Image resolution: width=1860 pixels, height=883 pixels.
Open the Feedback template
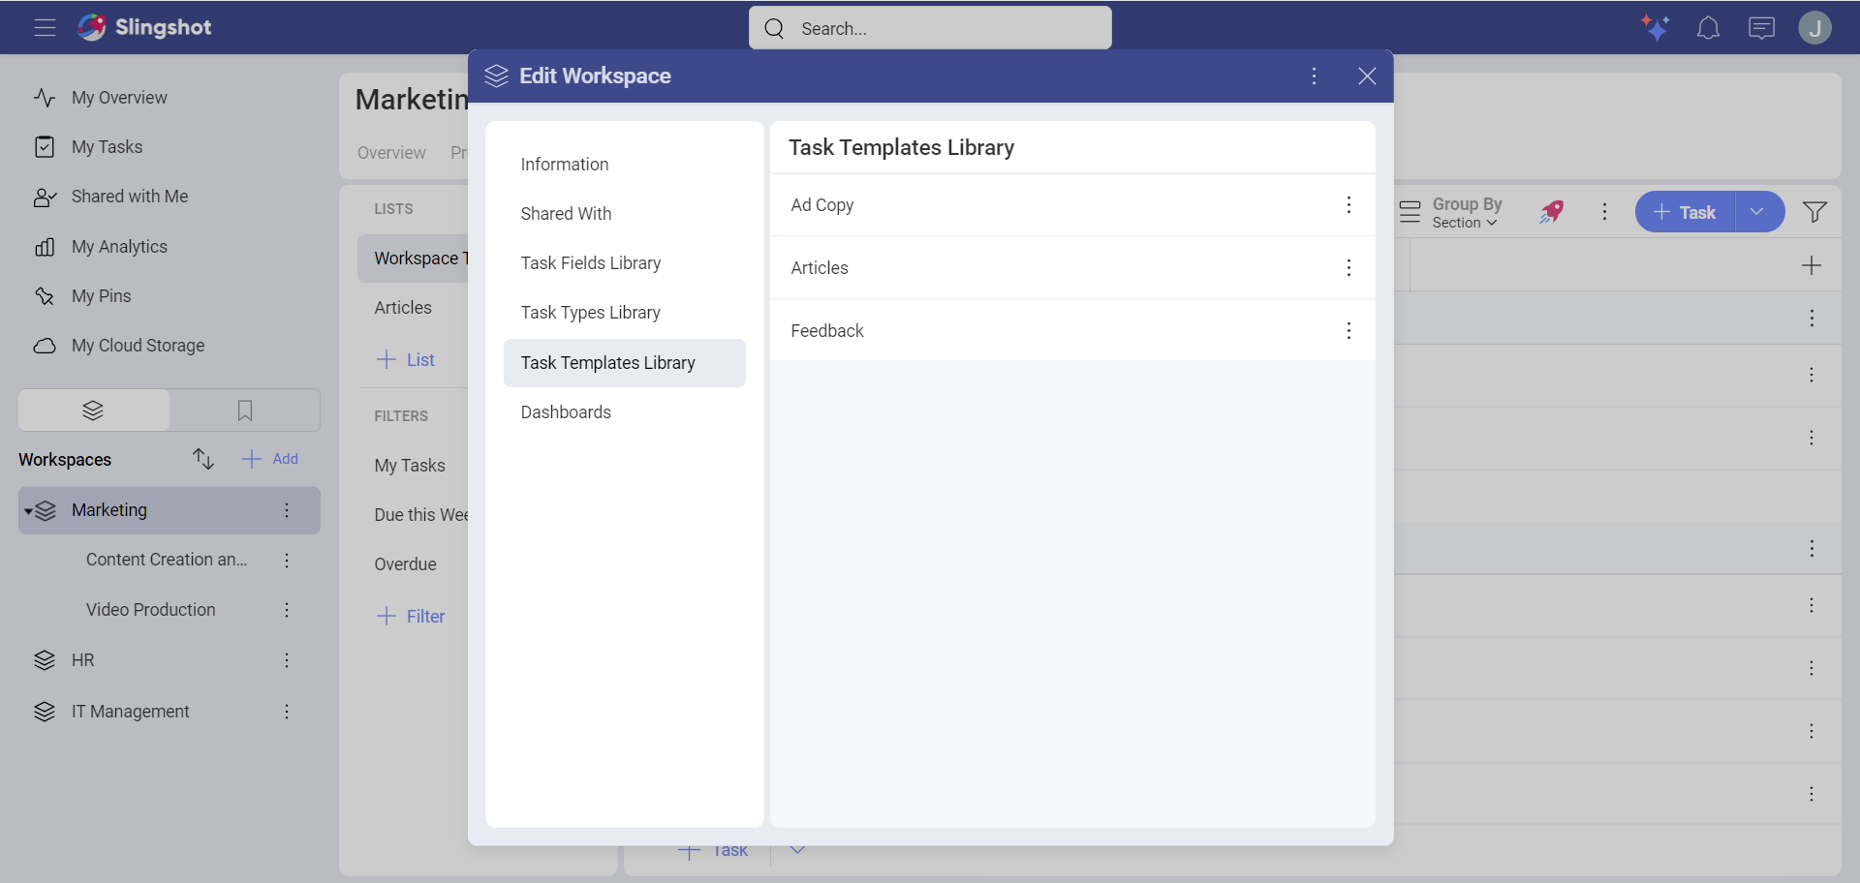[1072, 331]
